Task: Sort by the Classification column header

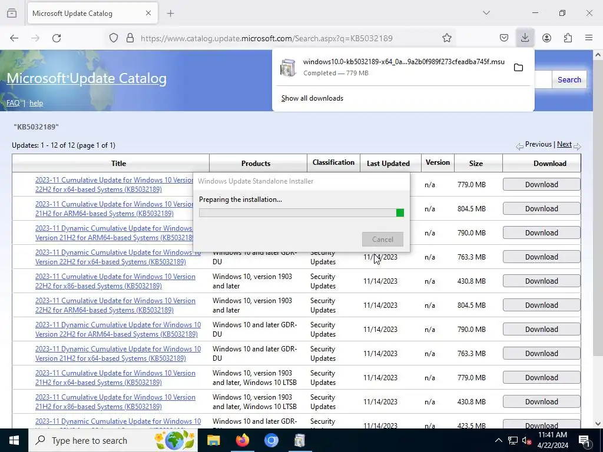Action: pos(333,162)
